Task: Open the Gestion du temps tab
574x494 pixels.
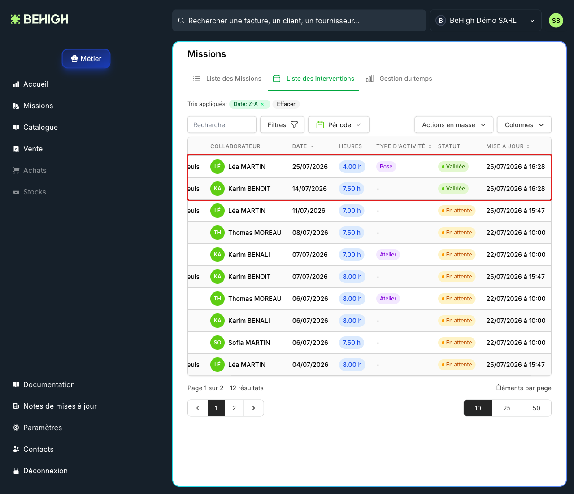Action: point(399,79)
